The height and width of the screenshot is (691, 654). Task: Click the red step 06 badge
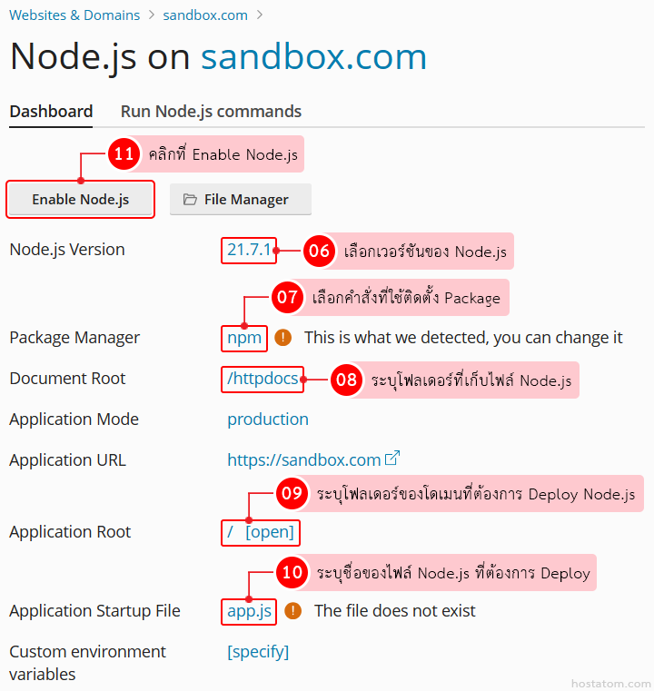click(319, 251)
